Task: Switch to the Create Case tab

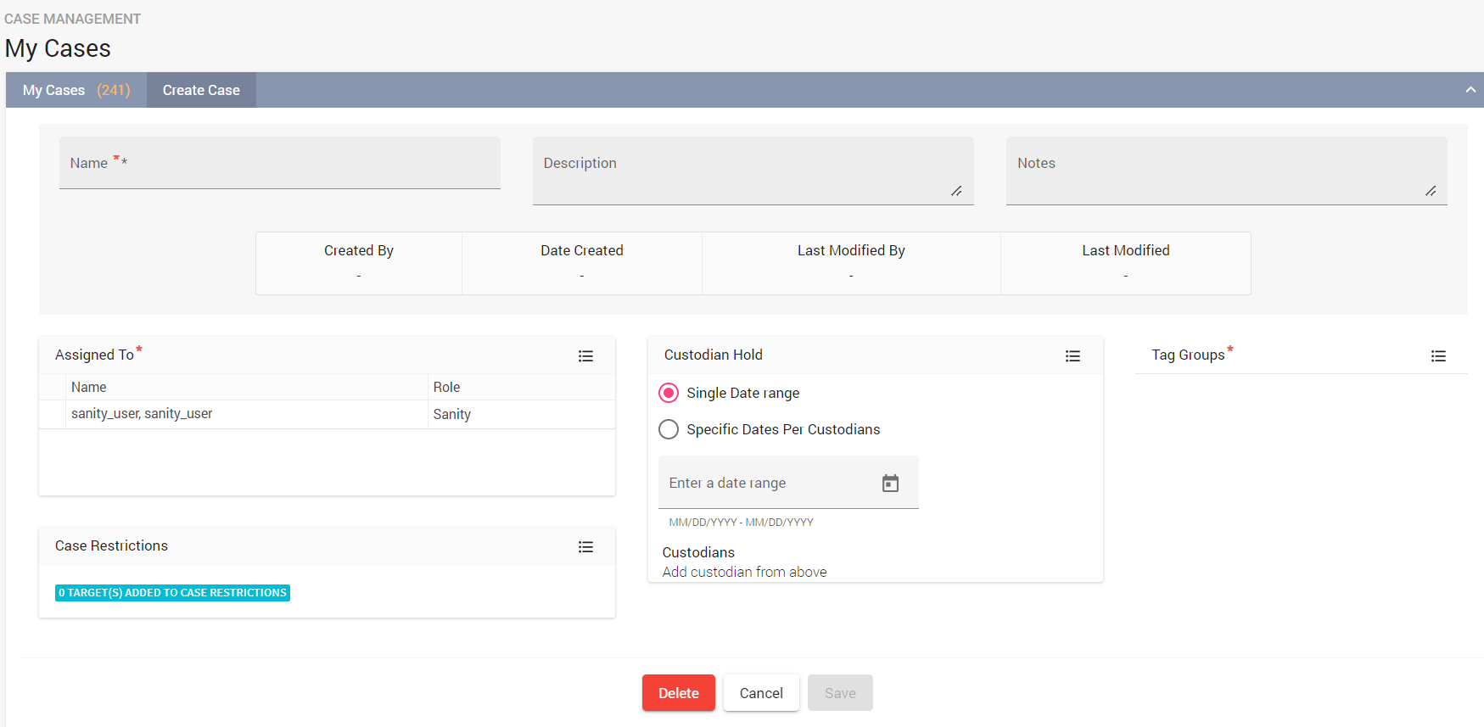Action: tap(201, 90)
